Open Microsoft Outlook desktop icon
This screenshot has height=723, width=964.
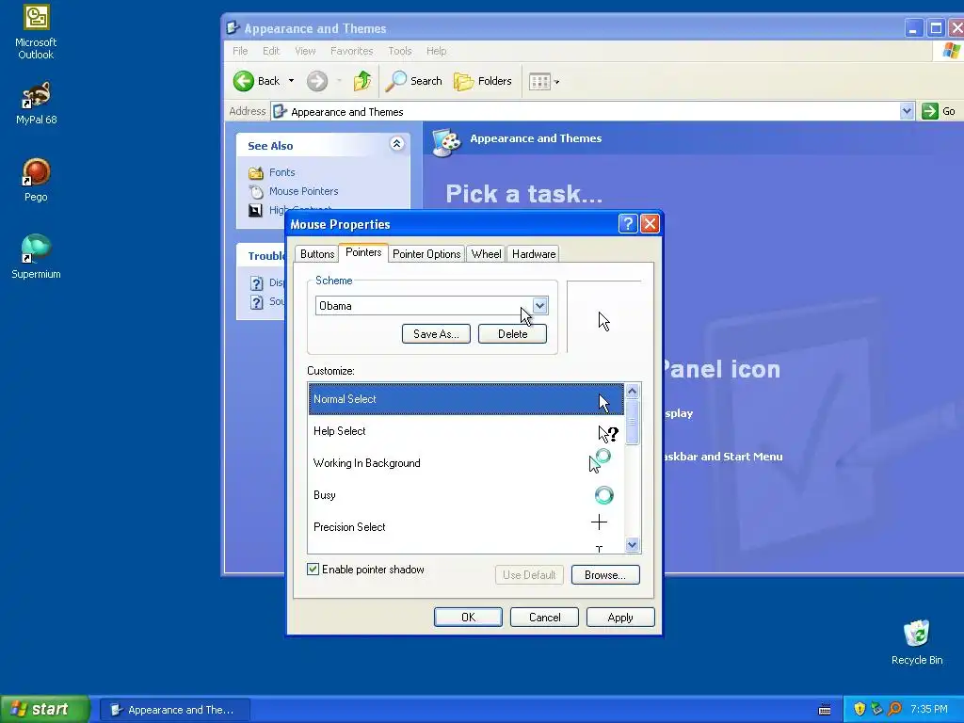[36, 31]
